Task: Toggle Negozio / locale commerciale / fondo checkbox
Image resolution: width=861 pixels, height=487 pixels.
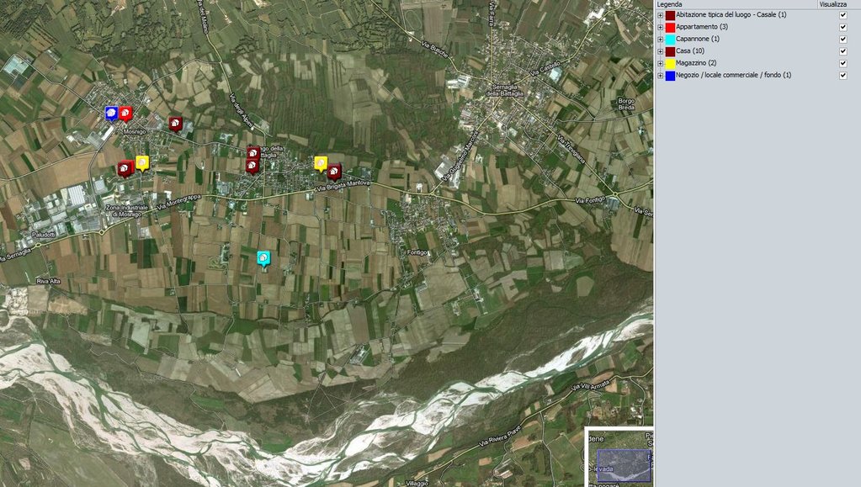Action: [x=842, y=75]
